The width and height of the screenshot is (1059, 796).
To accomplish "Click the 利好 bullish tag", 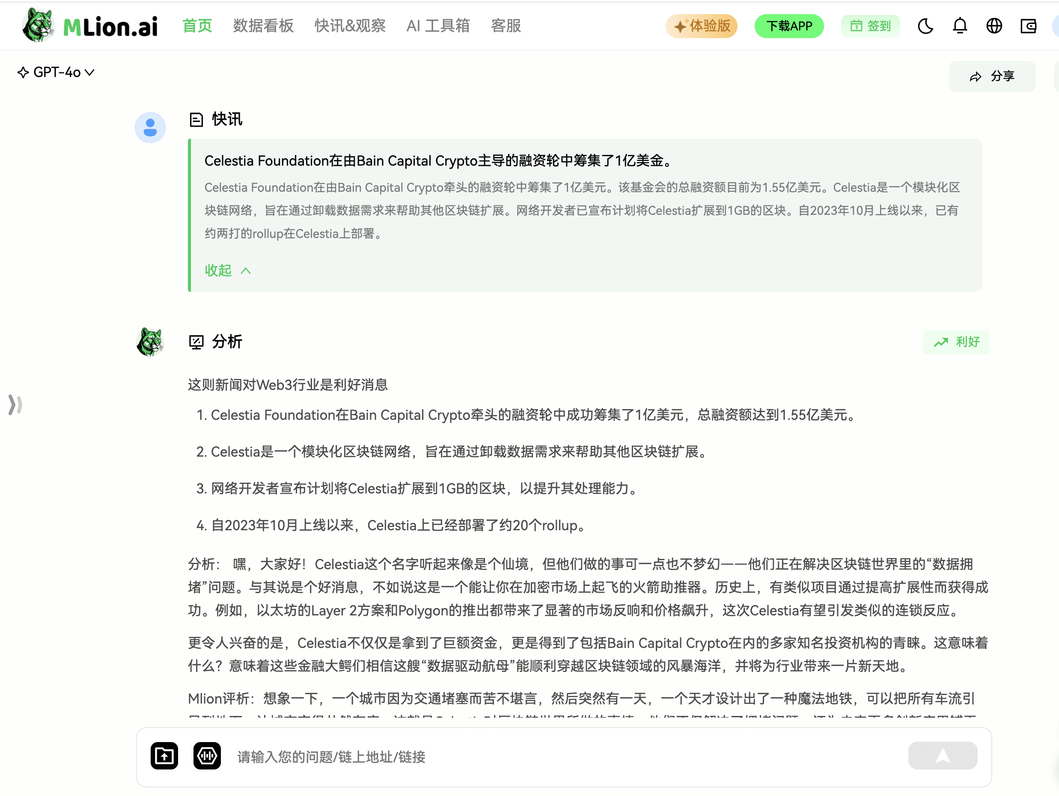I will click(x=955, y=342).
